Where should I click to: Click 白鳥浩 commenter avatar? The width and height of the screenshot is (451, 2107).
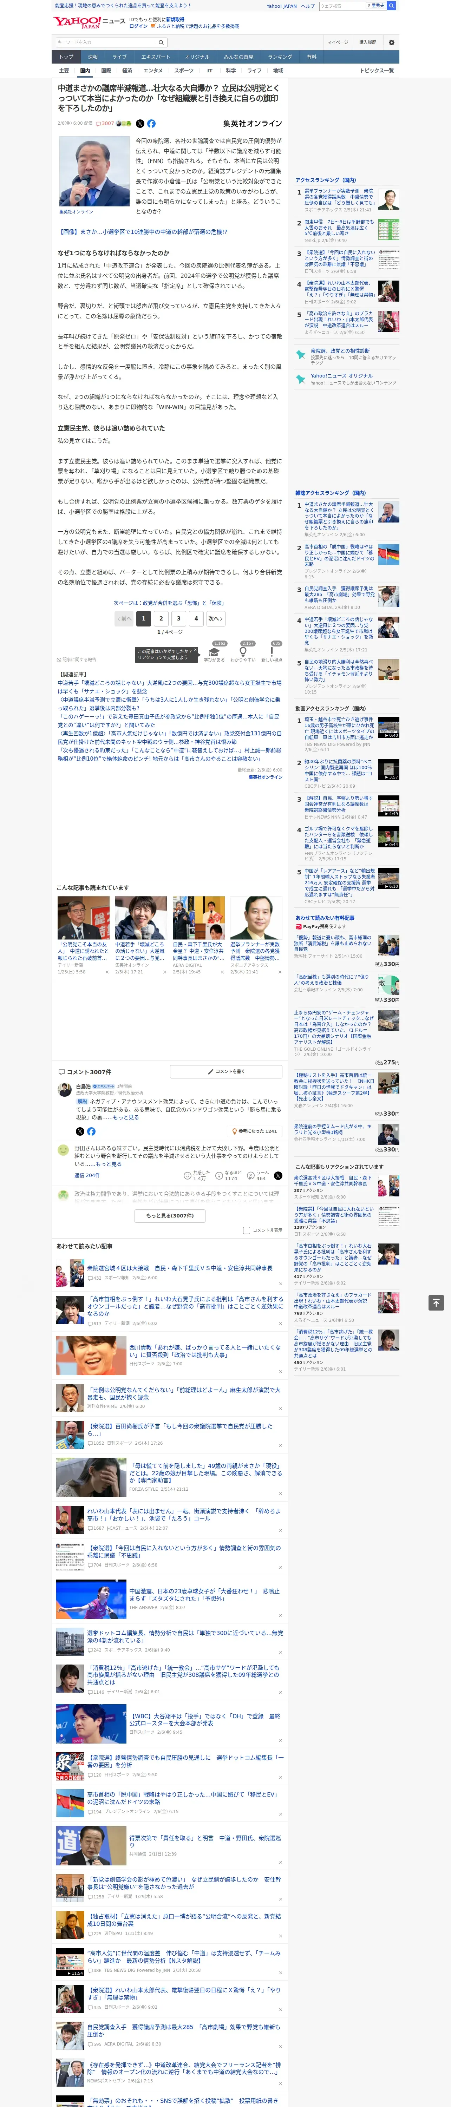pyautogui.click(x=64, y=1089)
